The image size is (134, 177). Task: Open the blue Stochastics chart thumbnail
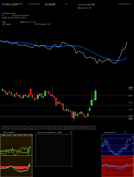point(118,145)
